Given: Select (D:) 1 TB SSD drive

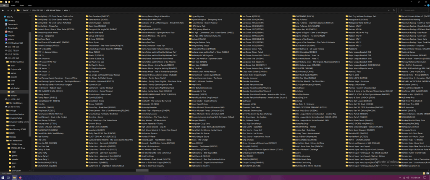Looking at the screenshot, I should 12,47.
